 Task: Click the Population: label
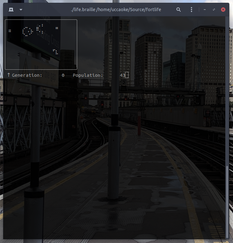pos(88,75)
